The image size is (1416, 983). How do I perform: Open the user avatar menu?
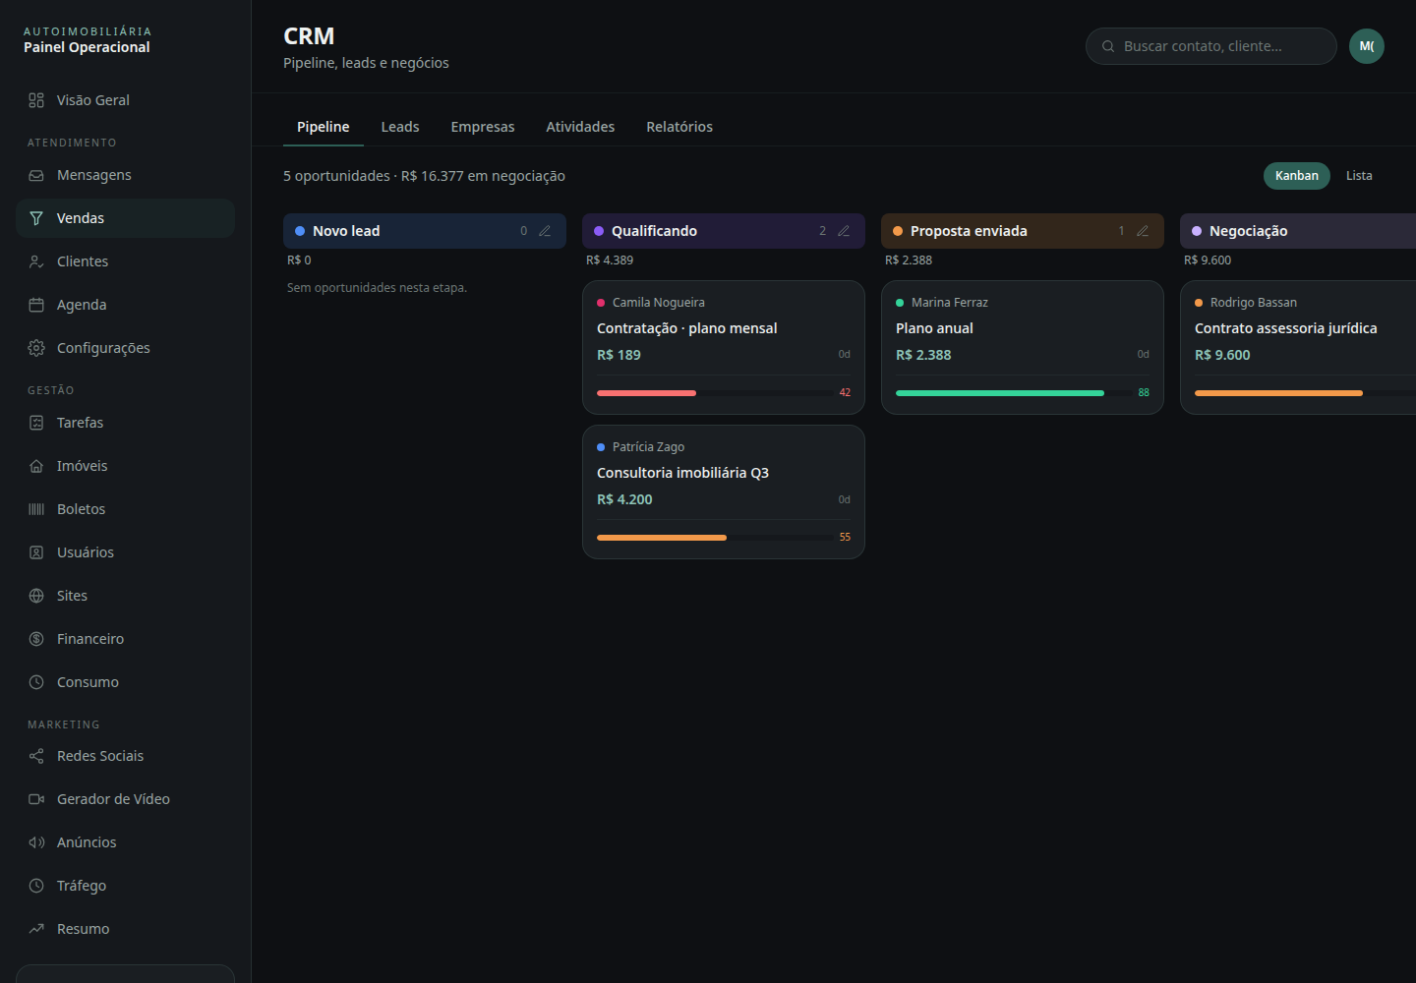1367,46
